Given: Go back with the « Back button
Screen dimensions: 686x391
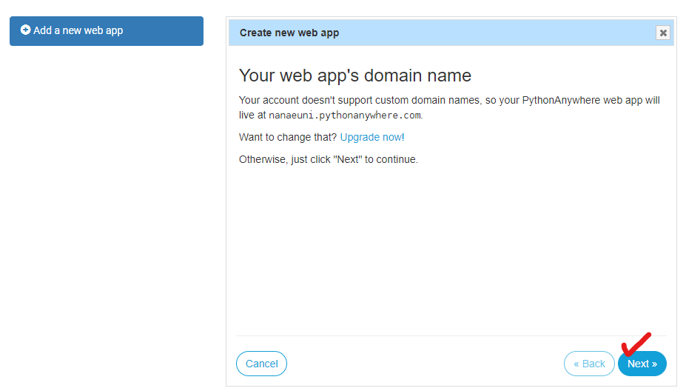Looking at the screenshot, I should click(589, 364).
